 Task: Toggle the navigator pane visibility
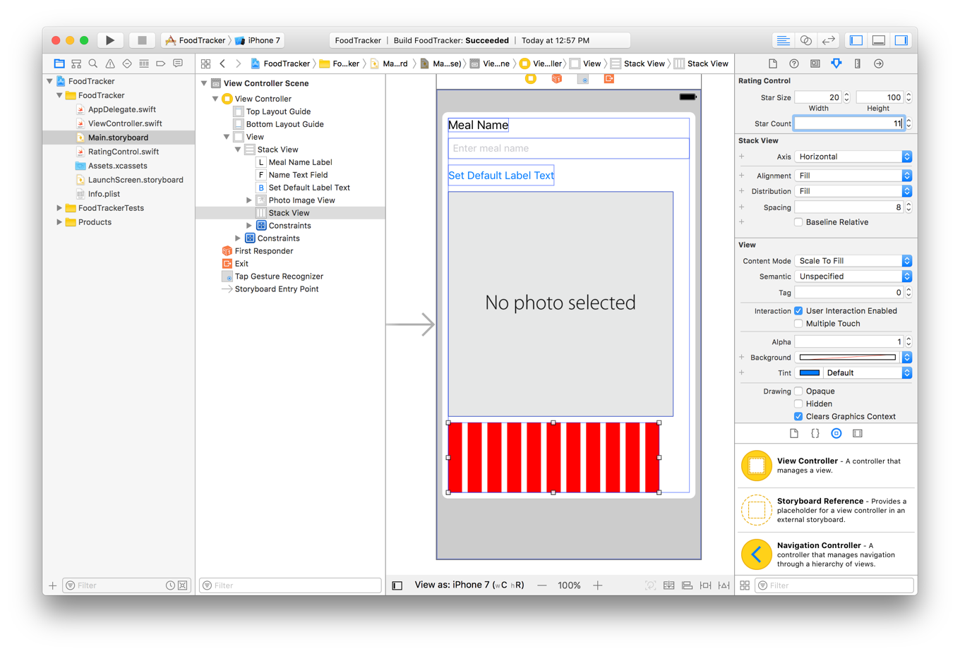click(x=856, y=40)
